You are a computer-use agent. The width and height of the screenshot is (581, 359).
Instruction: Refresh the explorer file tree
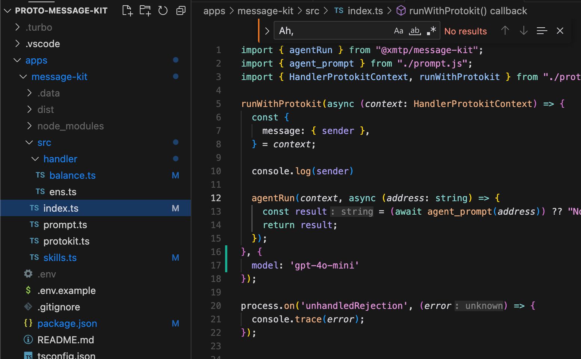click(163, 10)
